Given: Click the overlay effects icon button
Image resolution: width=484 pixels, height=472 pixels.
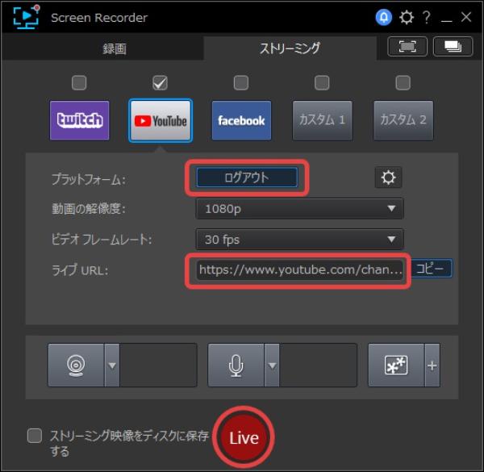Looking at the screenshot, I should [396, 365].
